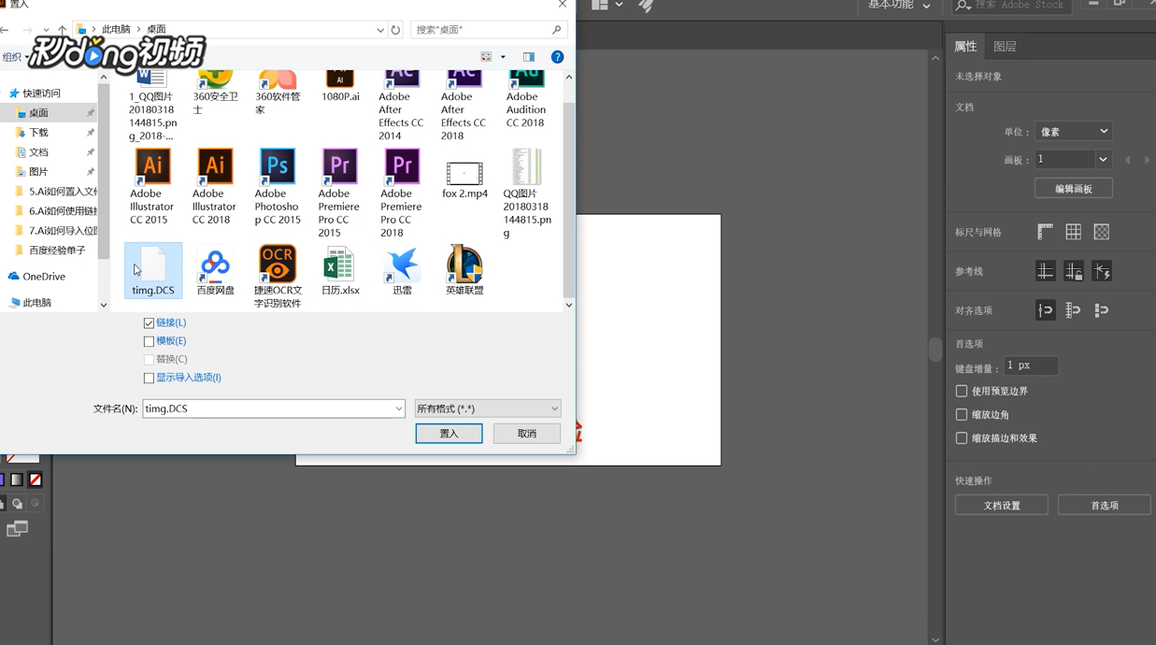Expand the file name history dropdown
Image resolution: width=1156 pixels, height=645 pixels.
tap(398, 408)
